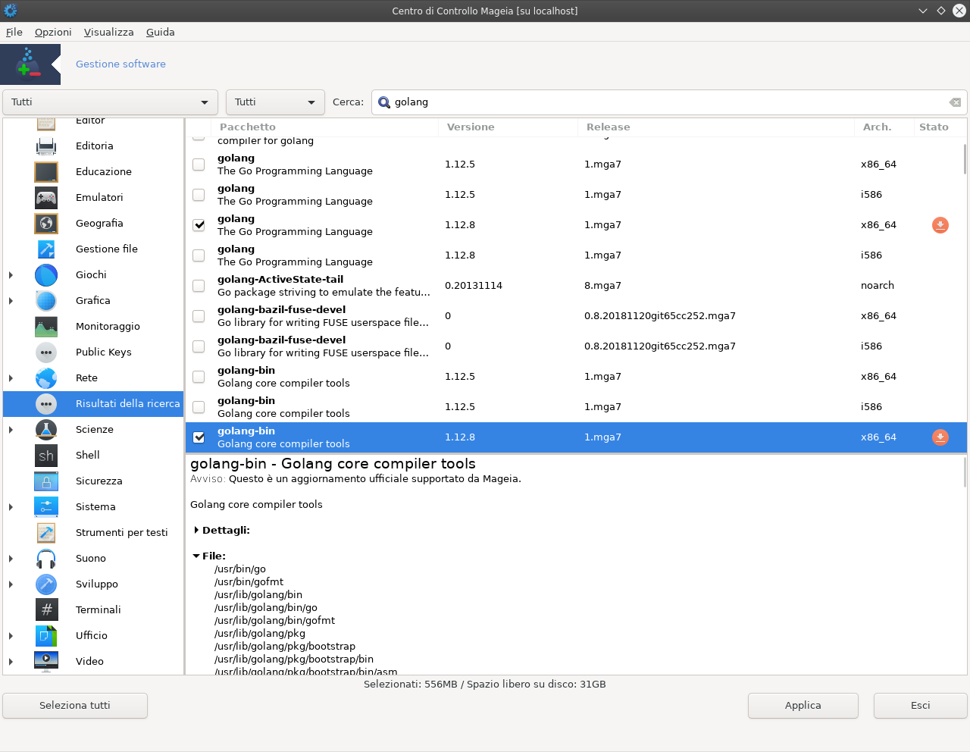Viewport: 970px width, 752px height.
Task: Expand the Dettagli section
Action: tap(196, 531)
